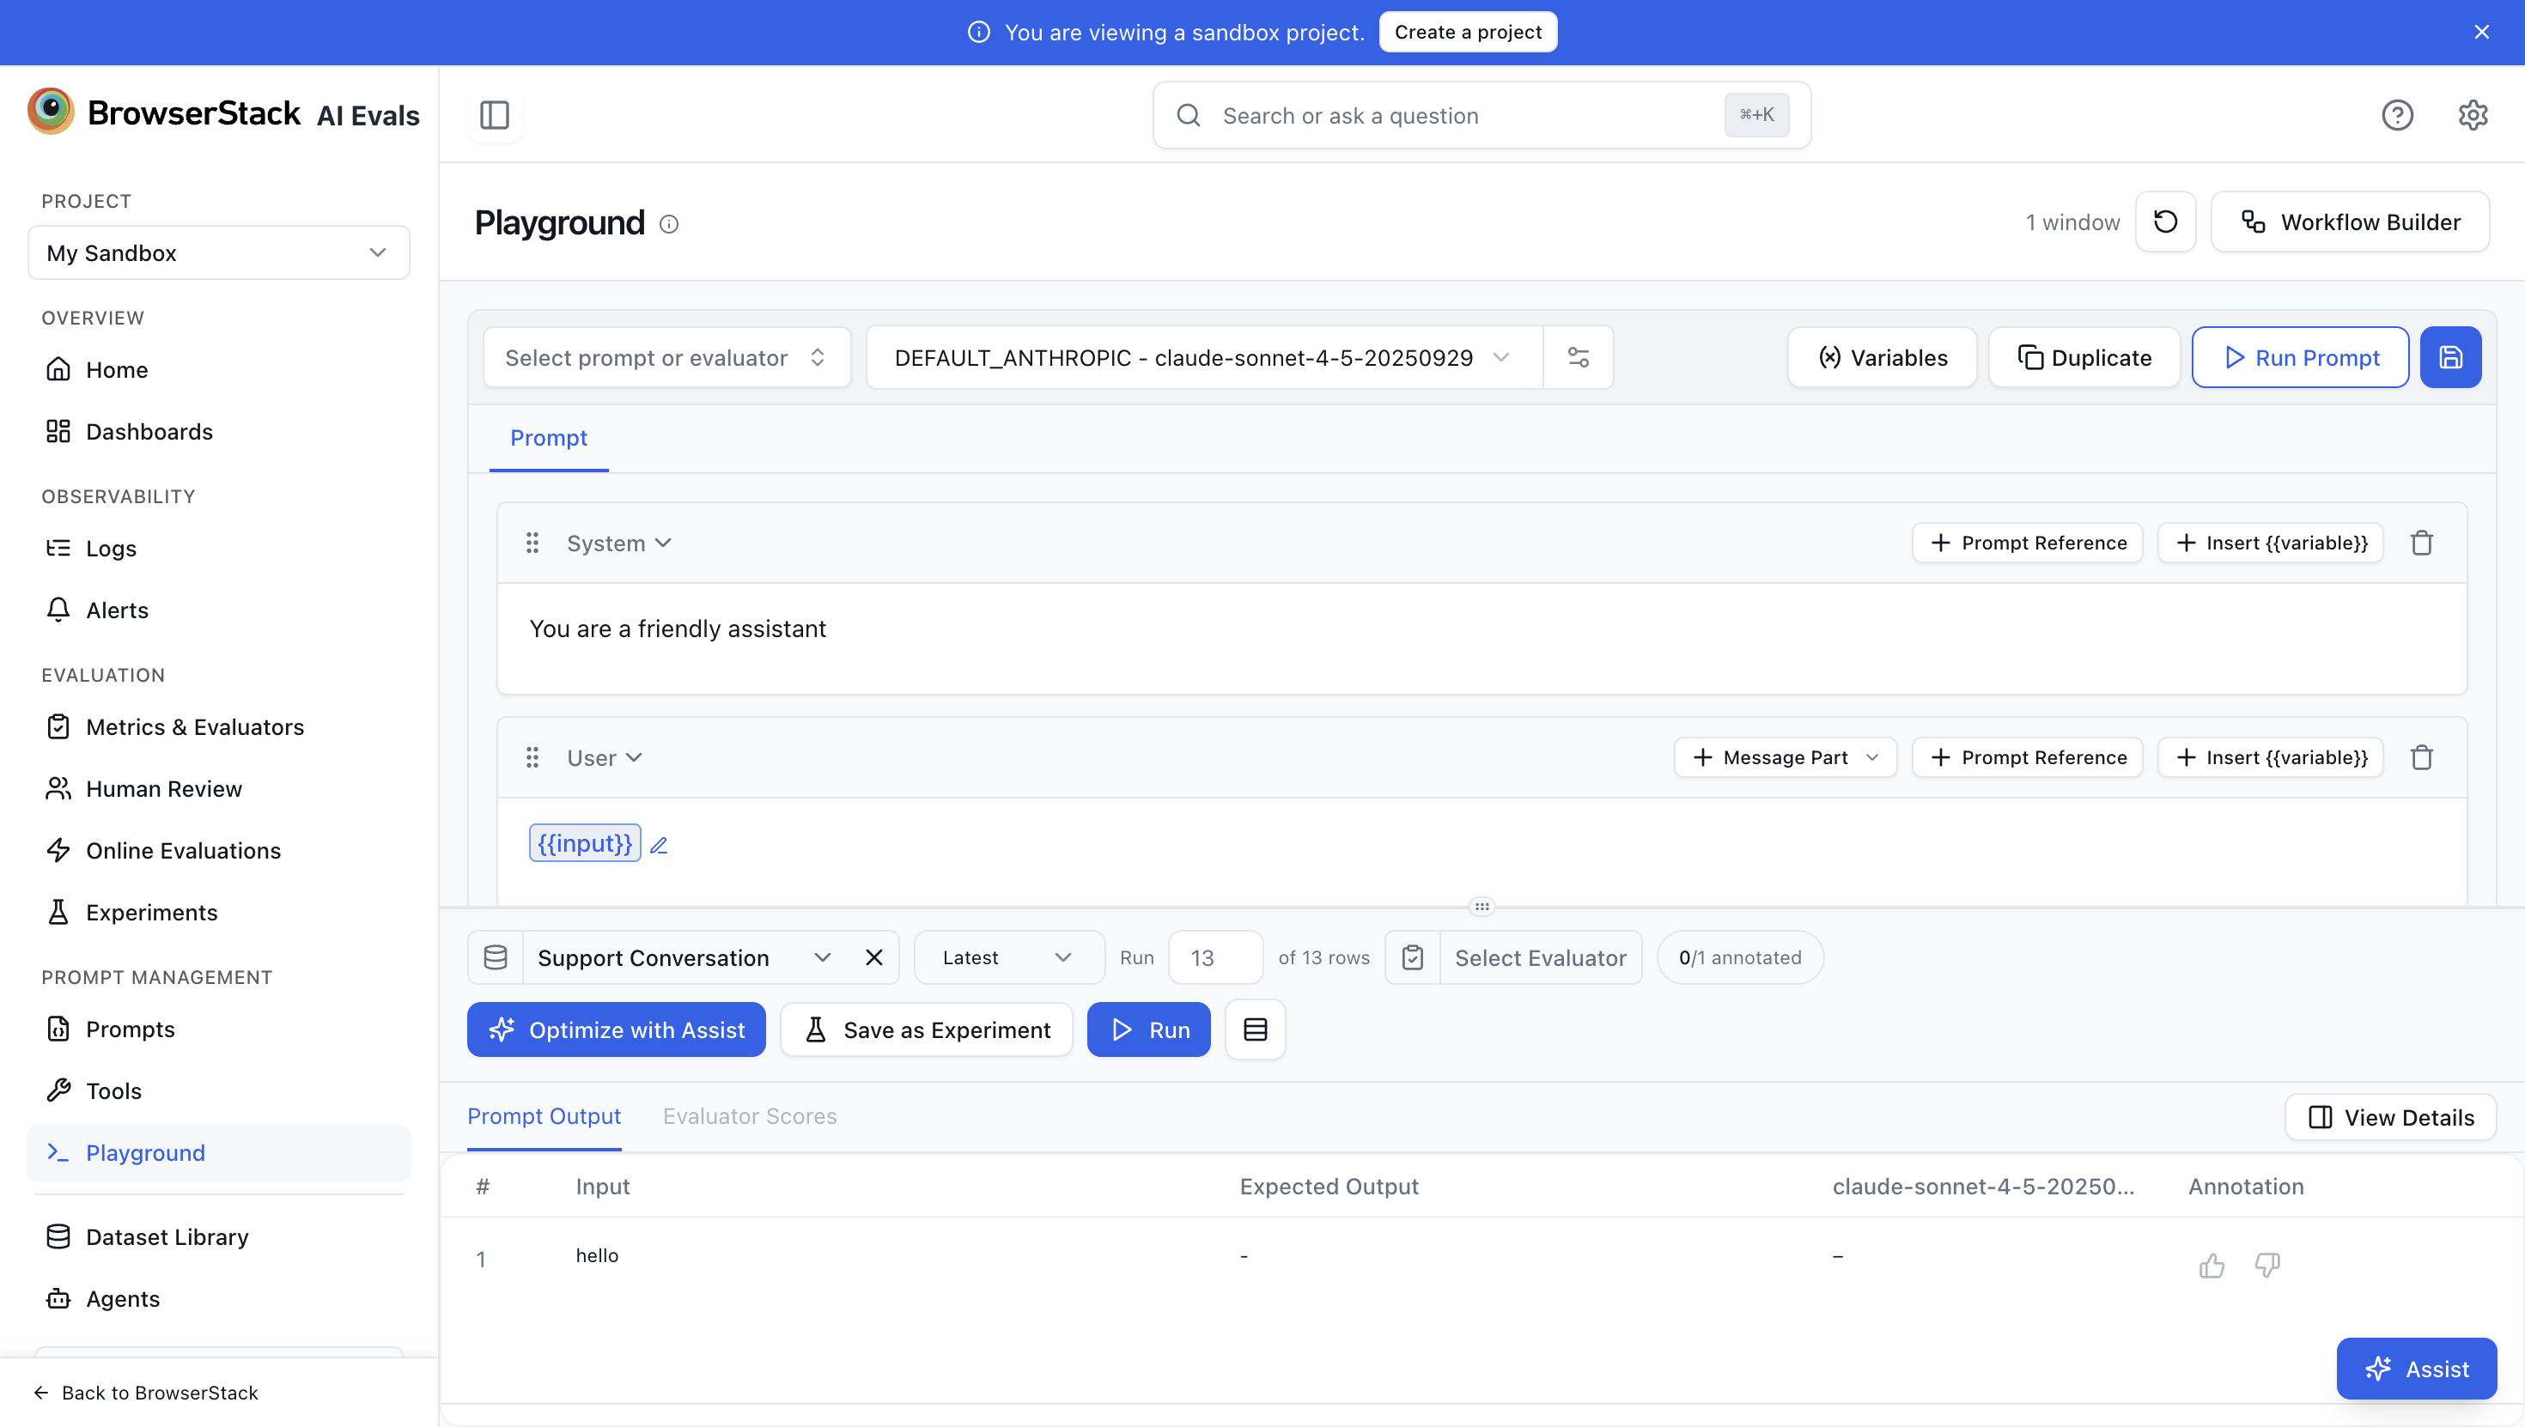Image resolution: width=2525 pixels, height=1427 pixels.
Task: Open the dataset rows table icon
Action: 1256,1030
